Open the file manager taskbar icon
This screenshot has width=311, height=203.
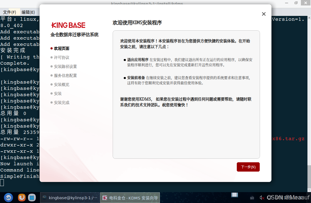[x=32, y=198]
